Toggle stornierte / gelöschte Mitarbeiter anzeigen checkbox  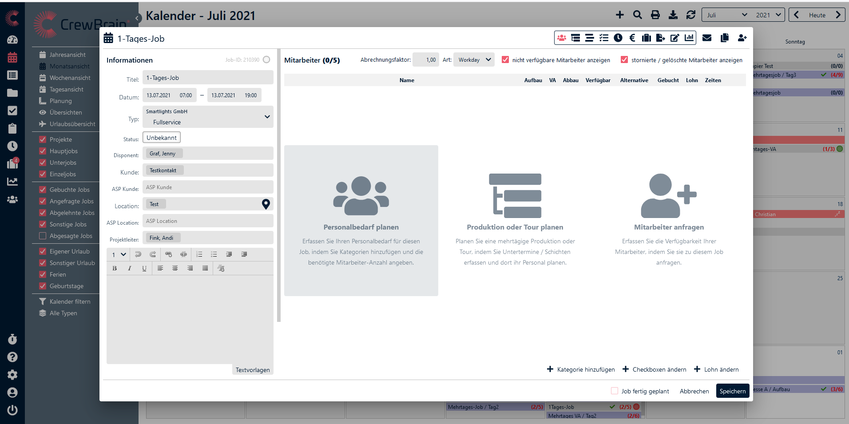click(624, 60)
